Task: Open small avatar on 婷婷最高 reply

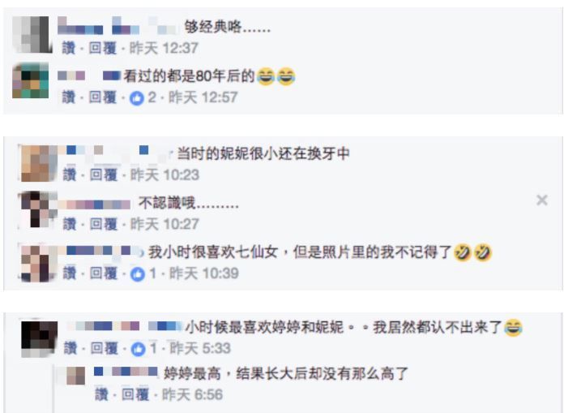Action: (x=76, y=376)
